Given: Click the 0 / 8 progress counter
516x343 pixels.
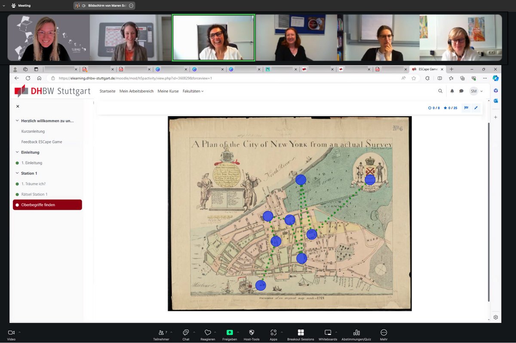Looking at the screenshot, I should coord(434,108).
